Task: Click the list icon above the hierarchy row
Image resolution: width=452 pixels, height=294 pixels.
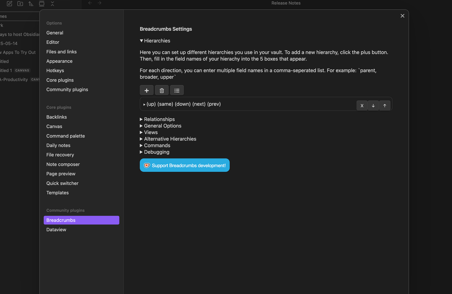Action: (x=177, y=91)
